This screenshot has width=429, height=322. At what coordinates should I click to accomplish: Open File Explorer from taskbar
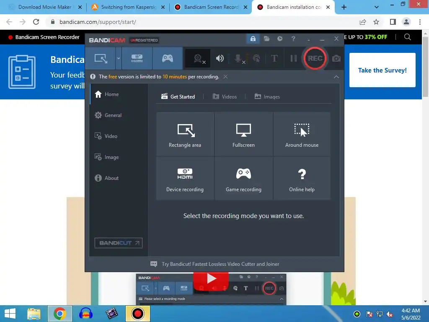[34, 314]
